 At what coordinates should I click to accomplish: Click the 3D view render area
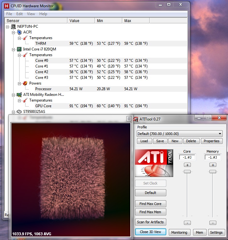click(x=71, y=180)
